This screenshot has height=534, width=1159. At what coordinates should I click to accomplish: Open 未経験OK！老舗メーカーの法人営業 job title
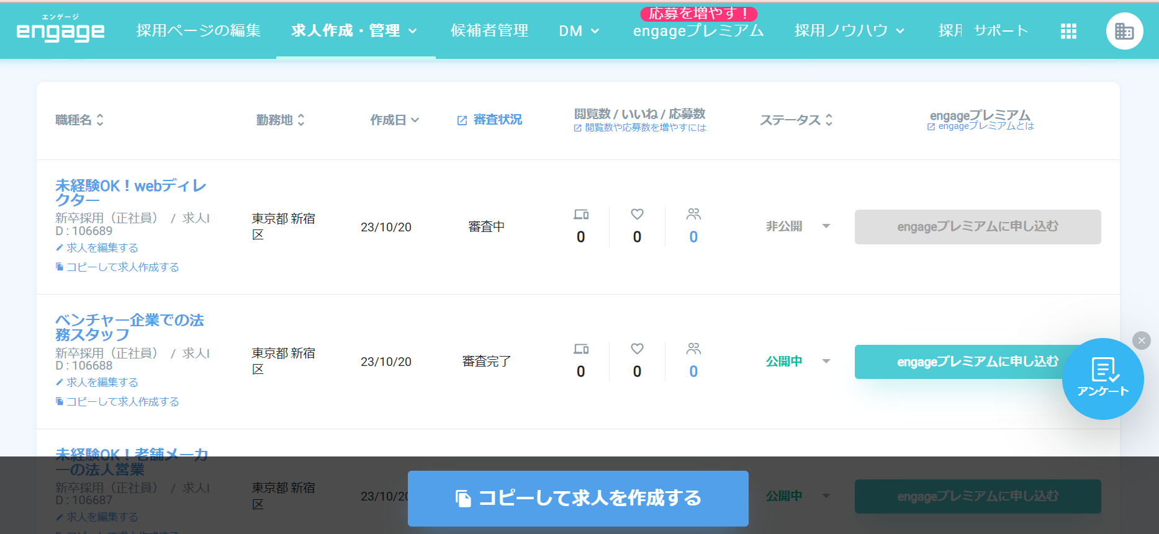point(132,462)
